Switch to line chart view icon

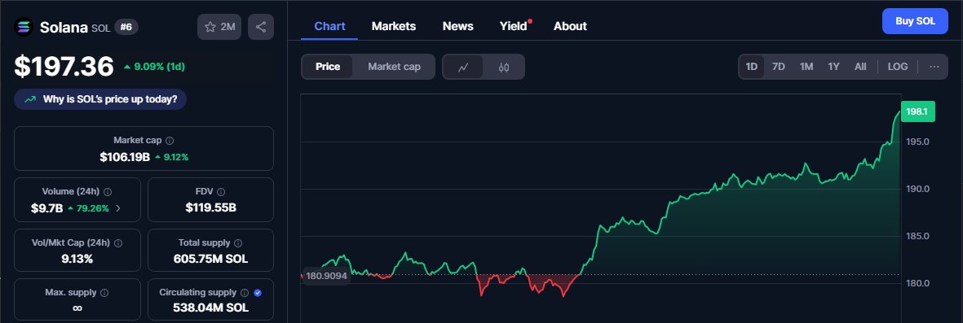463,67
